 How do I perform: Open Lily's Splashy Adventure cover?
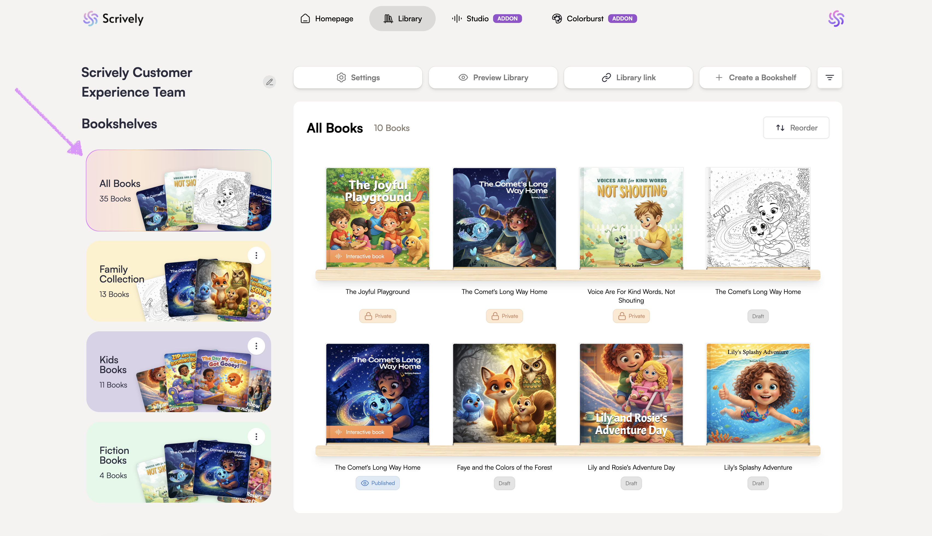pos(758,393)
